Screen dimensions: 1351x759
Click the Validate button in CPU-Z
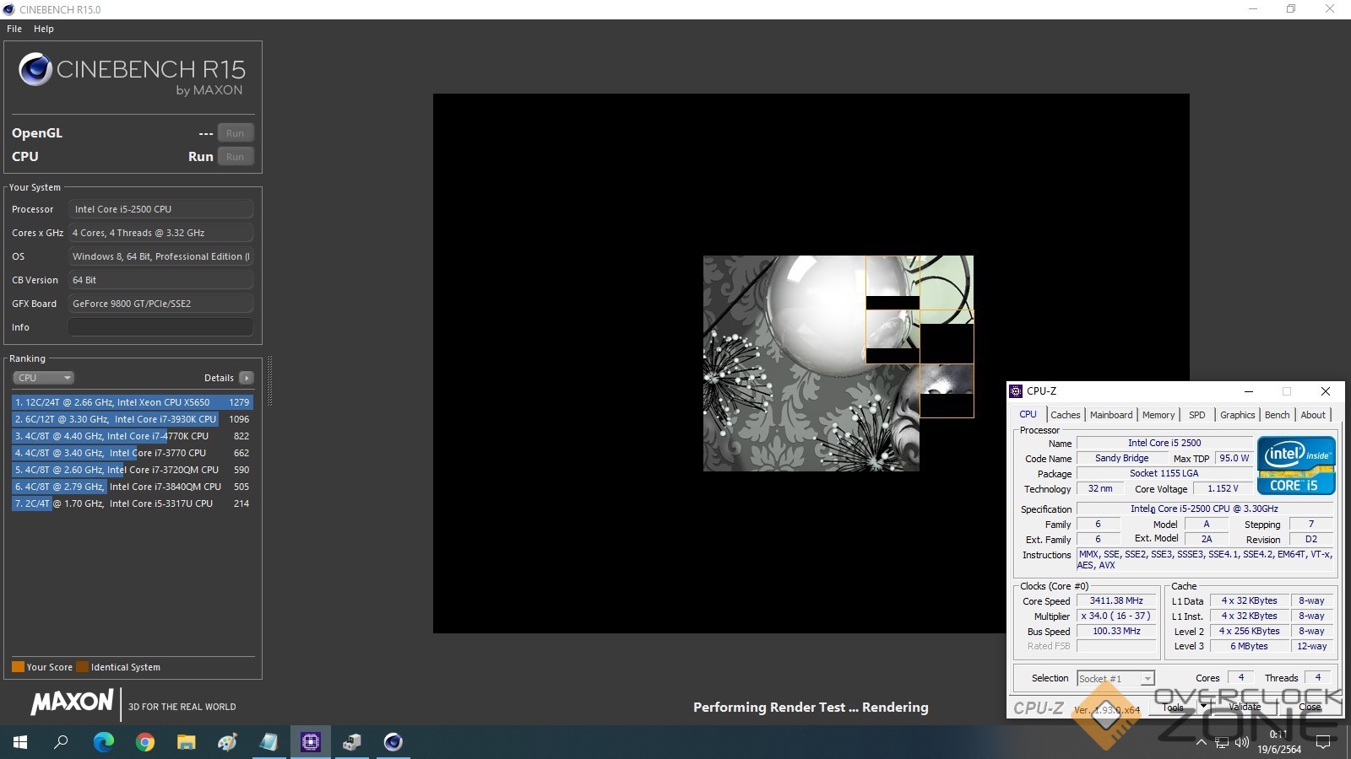click(x=1244, y=707)
